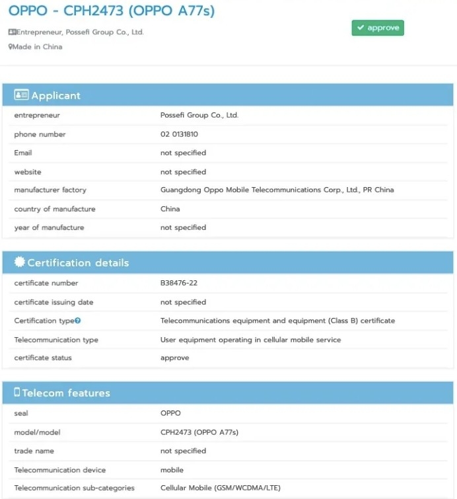The width and height of the screenshot is (457, 499).
Task: Click the OPPO - CPH2473 (OPPO A77s) page title
Action: tap(112, 11)
